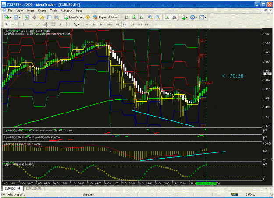Click the Profiles icon
Viewport: 274px width, 198px height.
tap(16, 17)
